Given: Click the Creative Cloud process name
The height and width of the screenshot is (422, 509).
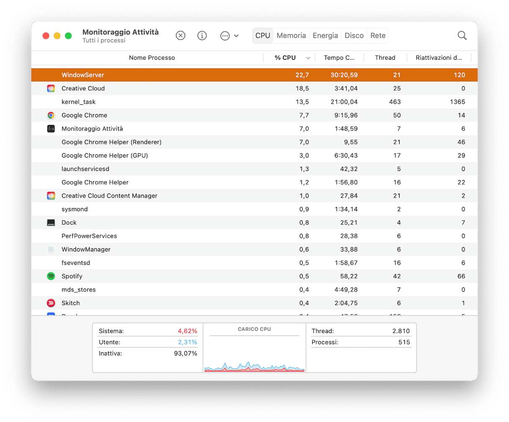Looking at the screenshot, I should 83,89.
